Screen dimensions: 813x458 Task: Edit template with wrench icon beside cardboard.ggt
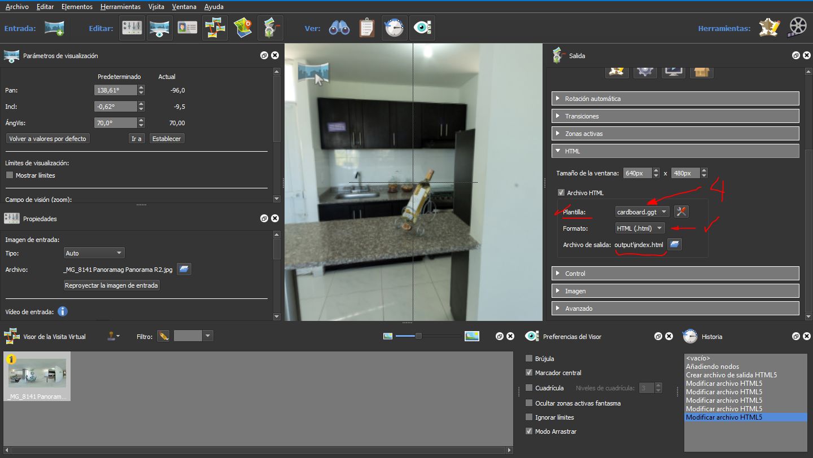point(681,212)
